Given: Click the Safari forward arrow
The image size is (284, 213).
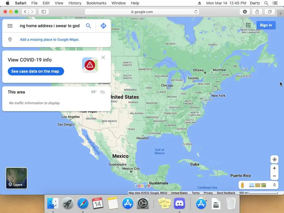Looking at the screenshot, I should 32,12.
